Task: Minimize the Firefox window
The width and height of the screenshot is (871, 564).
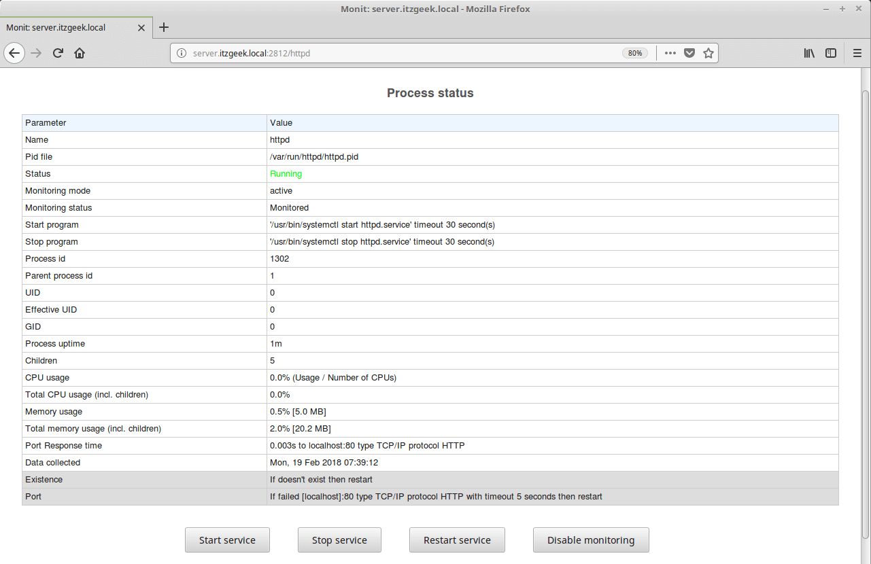Action: pos(827,9)
